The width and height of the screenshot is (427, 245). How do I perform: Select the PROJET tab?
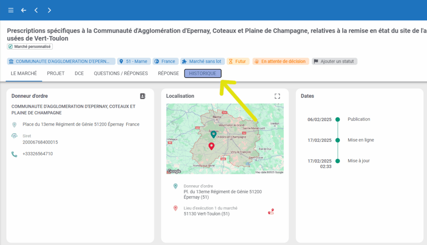click(x=55, y=73)
